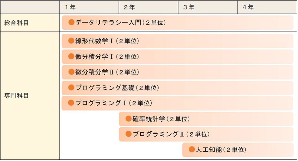Click the orange dot beside 微分積分学Ⅱ
Image resolution: width=298 pixels, height=161 pixels.
(71, 72)
